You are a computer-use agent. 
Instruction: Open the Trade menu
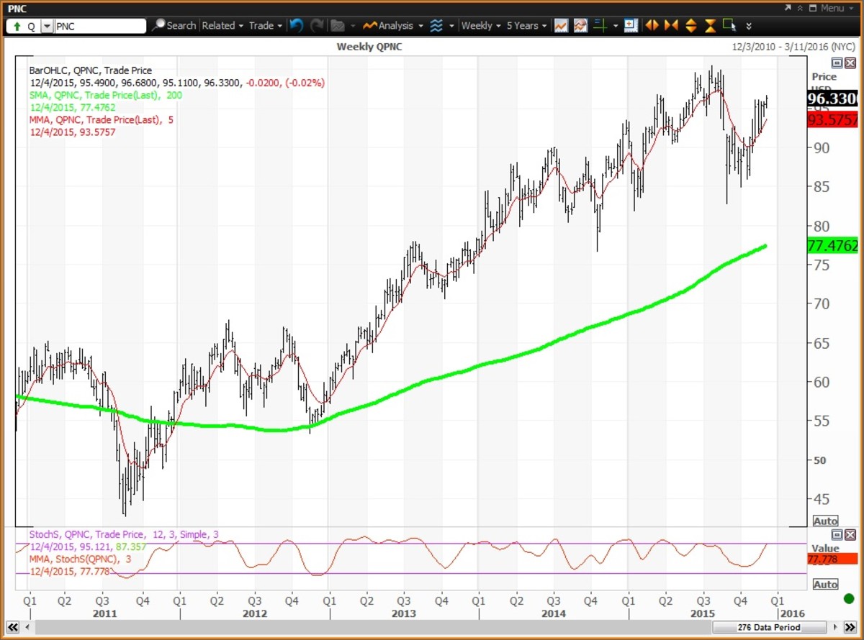click(x=265, y=25)
